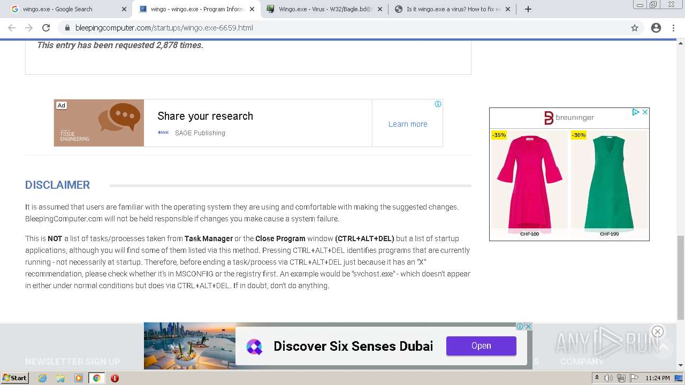Click the Open button in Dubai ad
This screenshot has height=385, width=685.
481,346
